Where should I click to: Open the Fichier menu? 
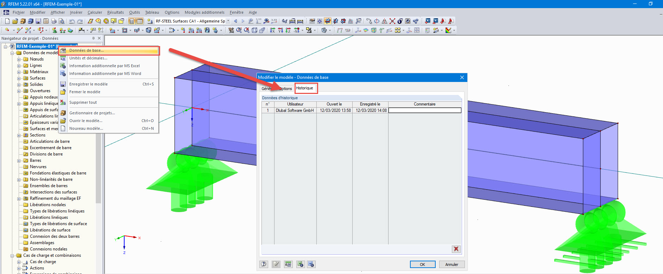[19, 12]
